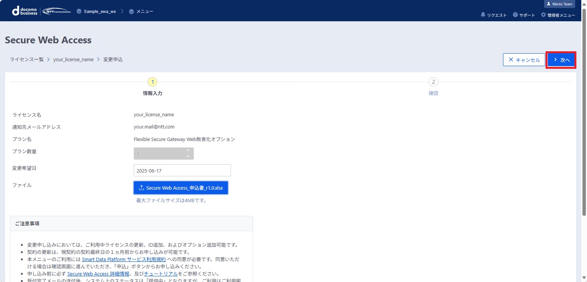Click the scrollbar up arrow
The width and height of the screenshot is (587, 282).
[x=584, y=3]
